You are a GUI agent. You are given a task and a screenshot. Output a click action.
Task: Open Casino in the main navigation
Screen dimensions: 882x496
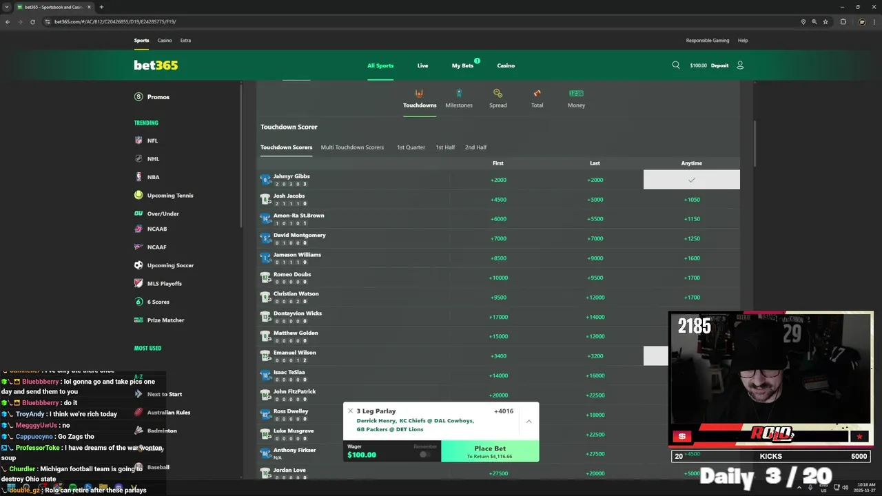pos(506,65)
